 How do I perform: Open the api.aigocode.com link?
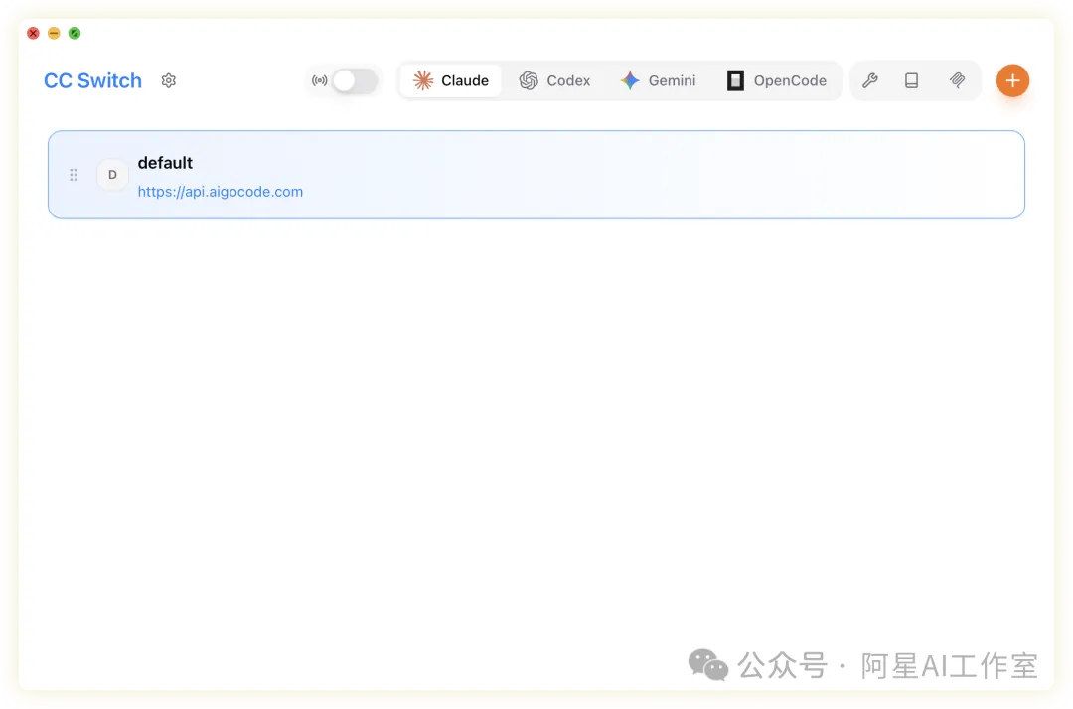[221, 192]
